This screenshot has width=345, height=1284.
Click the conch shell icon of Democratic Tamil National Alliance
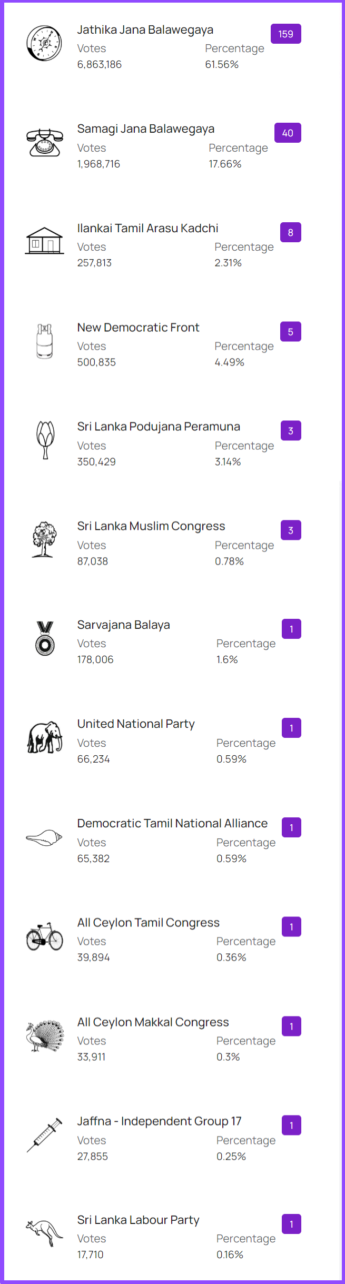pos(44,837)
